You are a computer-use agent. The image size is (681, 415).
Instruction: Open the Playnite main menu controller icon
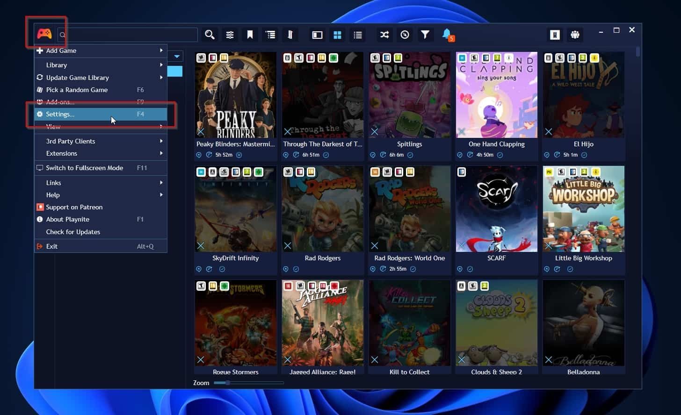(x=44, y=34)
